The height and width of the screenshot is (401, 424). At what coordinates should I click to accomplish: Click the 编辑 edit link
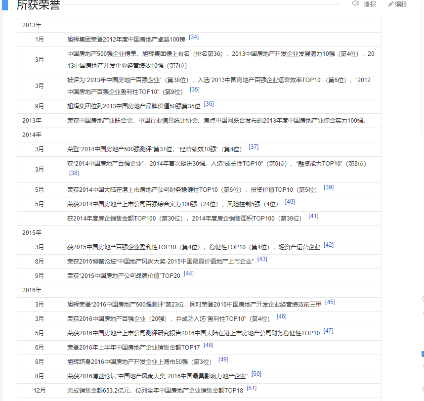click(401, 4)
